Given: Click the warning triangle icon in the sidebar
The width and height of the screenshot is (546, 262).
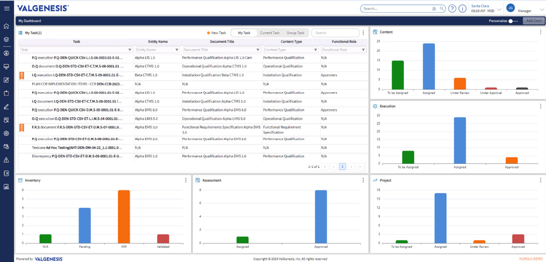Looking at the screenshot, I should pyautogui.click(x=6, y=160).
